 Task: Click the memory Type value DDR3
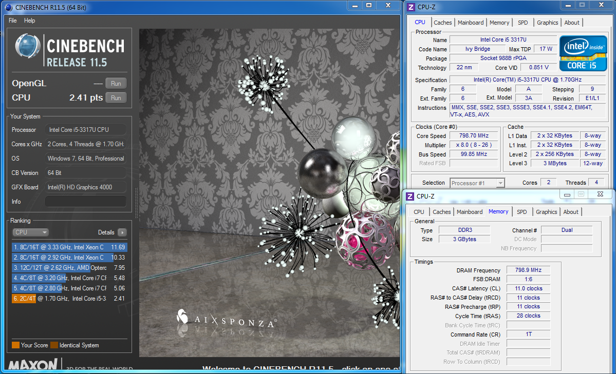465,230
